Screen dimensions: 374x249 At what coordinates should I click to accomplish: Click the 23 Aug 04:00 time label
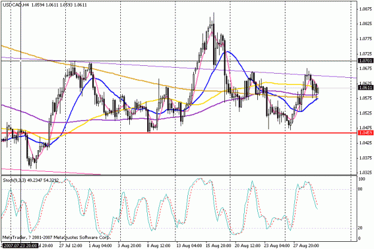click(x=277, y=245)
